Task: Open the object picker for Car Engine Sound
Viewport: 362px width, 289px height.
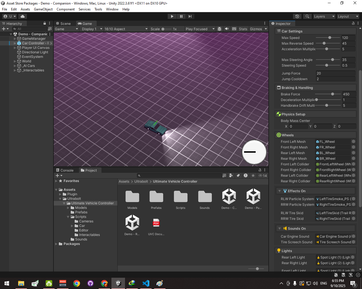Action: coord(353,236)
